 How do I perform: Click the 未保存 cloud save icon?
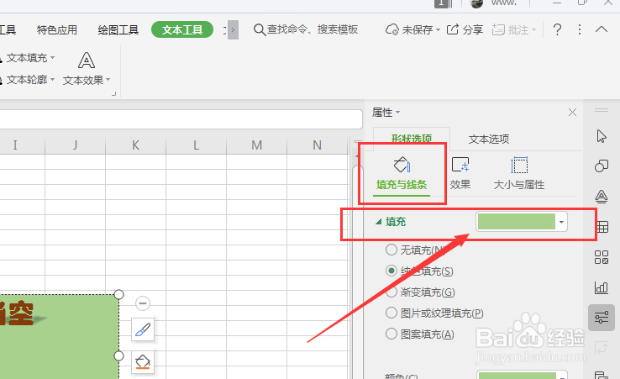pos(391,29)
